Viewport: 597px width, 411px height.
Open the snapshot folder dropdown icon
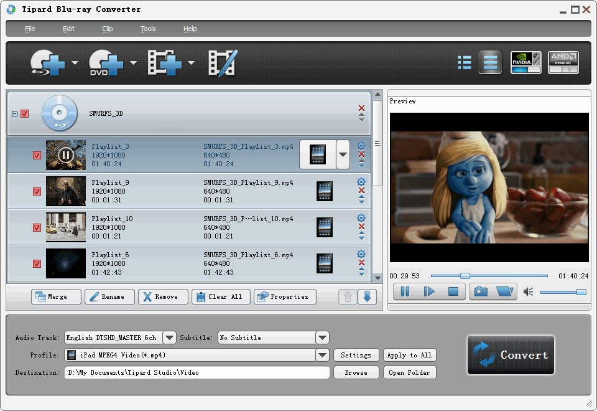(x=505, y=292)
